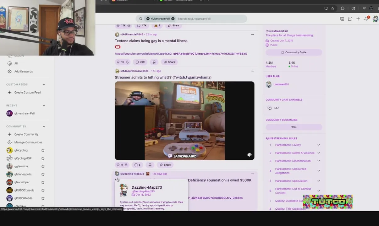Image resolution: width=379 pixels, height=226 pixels.
Task: Share the Tectone post
Action: tap(169, 62)
